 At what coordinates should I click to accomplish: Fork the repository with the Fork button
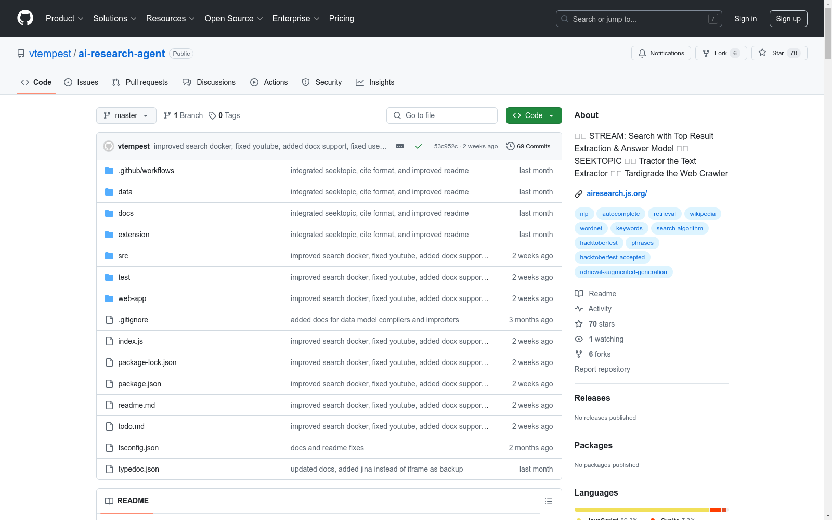pyautogui.click(x=721, y=53)
